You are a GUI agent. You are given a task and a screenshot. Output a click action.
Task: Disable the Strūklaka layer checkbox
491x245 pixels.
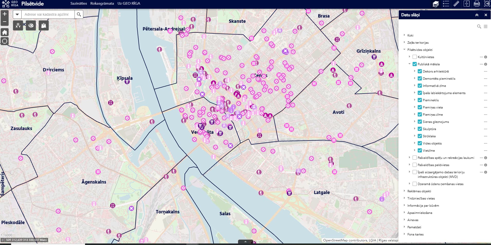click(x=420, y=136)
